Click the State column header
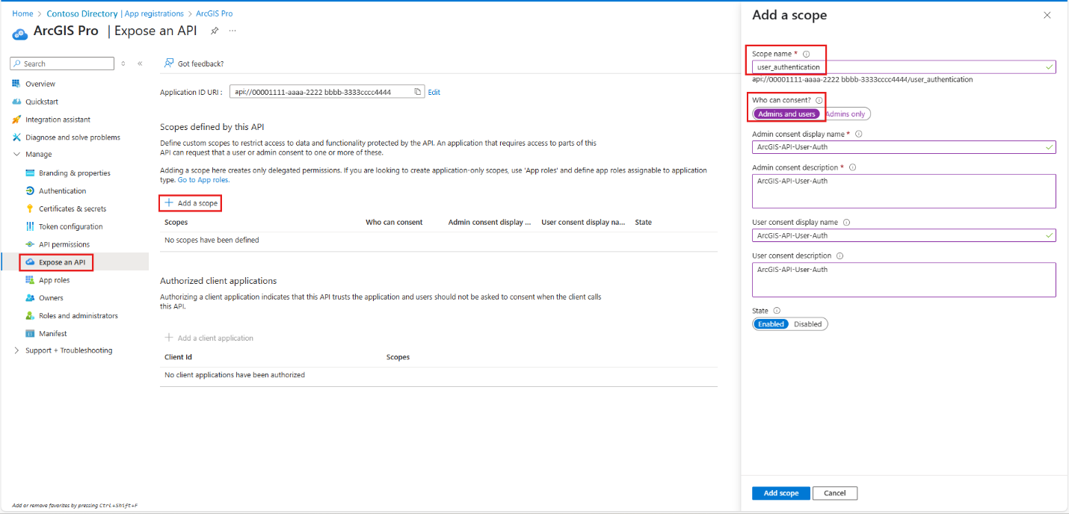Image resolution: width=1069 pixels, height=514 pixels. click(x=643, y=222)
